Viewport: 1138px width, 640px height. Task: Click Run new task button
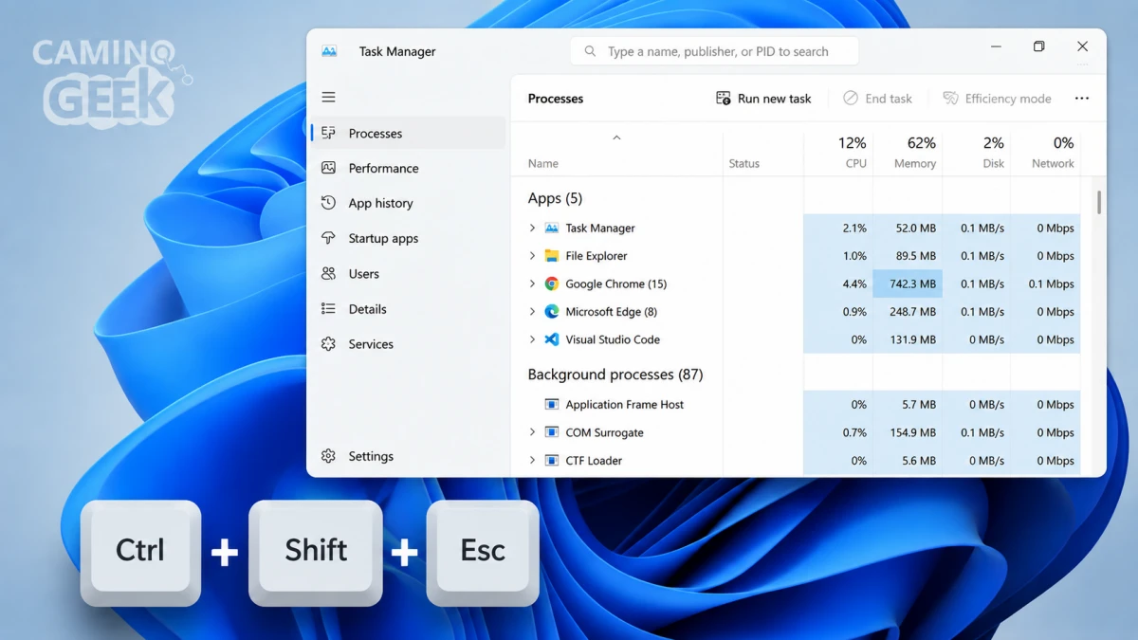(763, 99)
